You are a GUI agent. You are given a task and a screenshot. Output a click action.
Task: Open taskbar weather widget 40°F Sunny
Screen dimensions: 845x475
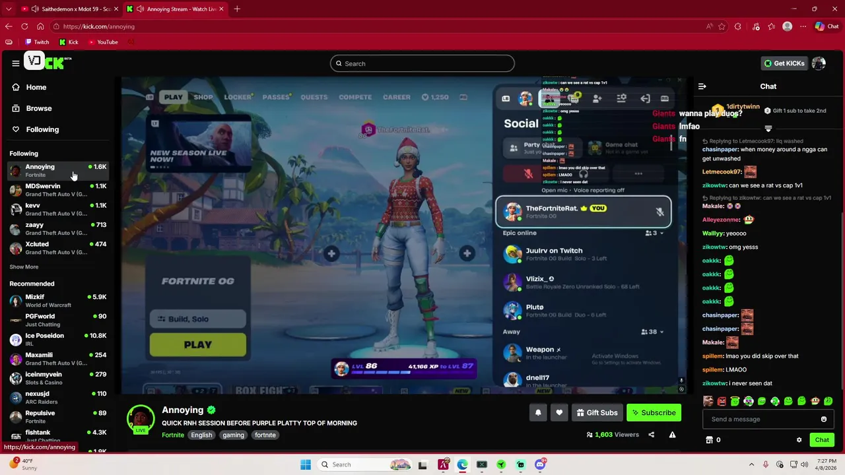click(23, 464)
